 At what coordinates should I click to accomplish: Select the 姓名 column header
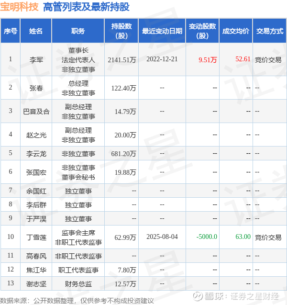[36, 31]
